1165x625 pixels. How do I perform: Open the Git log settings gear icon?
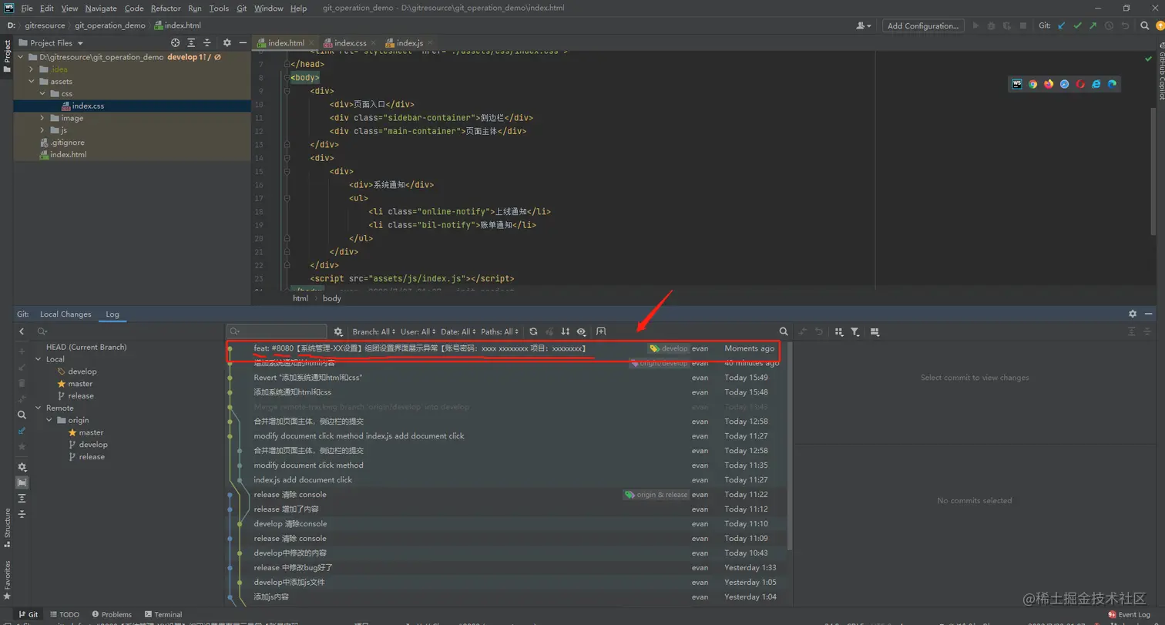(338, 331)
